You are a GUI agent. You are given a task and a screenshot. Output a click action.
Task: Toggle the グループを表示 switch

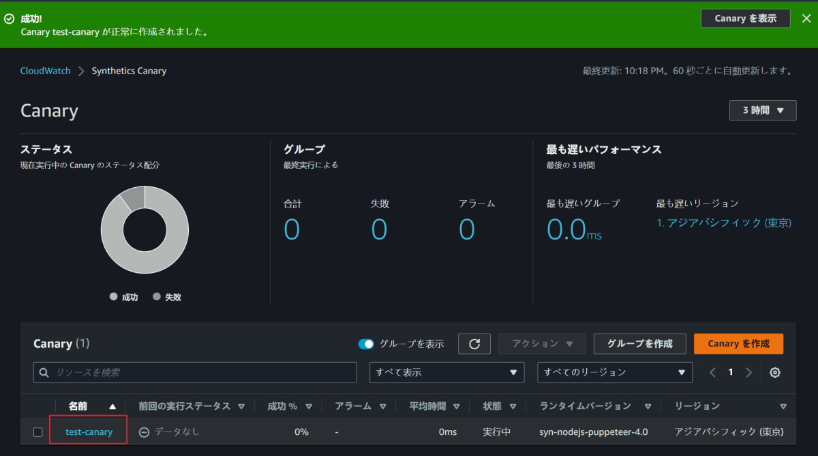pyautogui.click(x=366, y=344)
